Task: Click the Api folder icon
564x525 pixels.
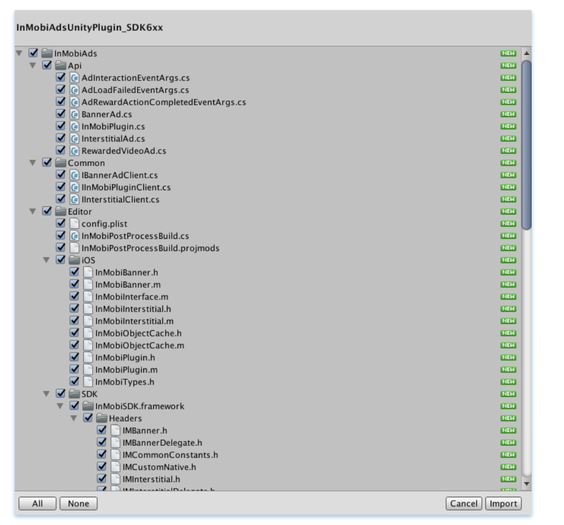Action: click(61, 65)
